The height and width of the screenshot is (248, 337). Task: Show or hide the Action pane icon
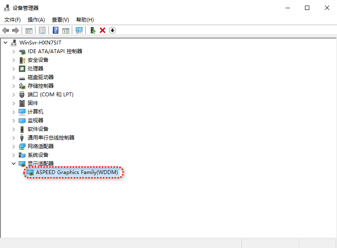(x=66, y=31)
